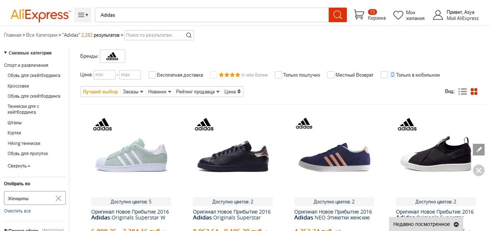Click the min price field
This screenshot has height=231, width=490.
point(105,75)
